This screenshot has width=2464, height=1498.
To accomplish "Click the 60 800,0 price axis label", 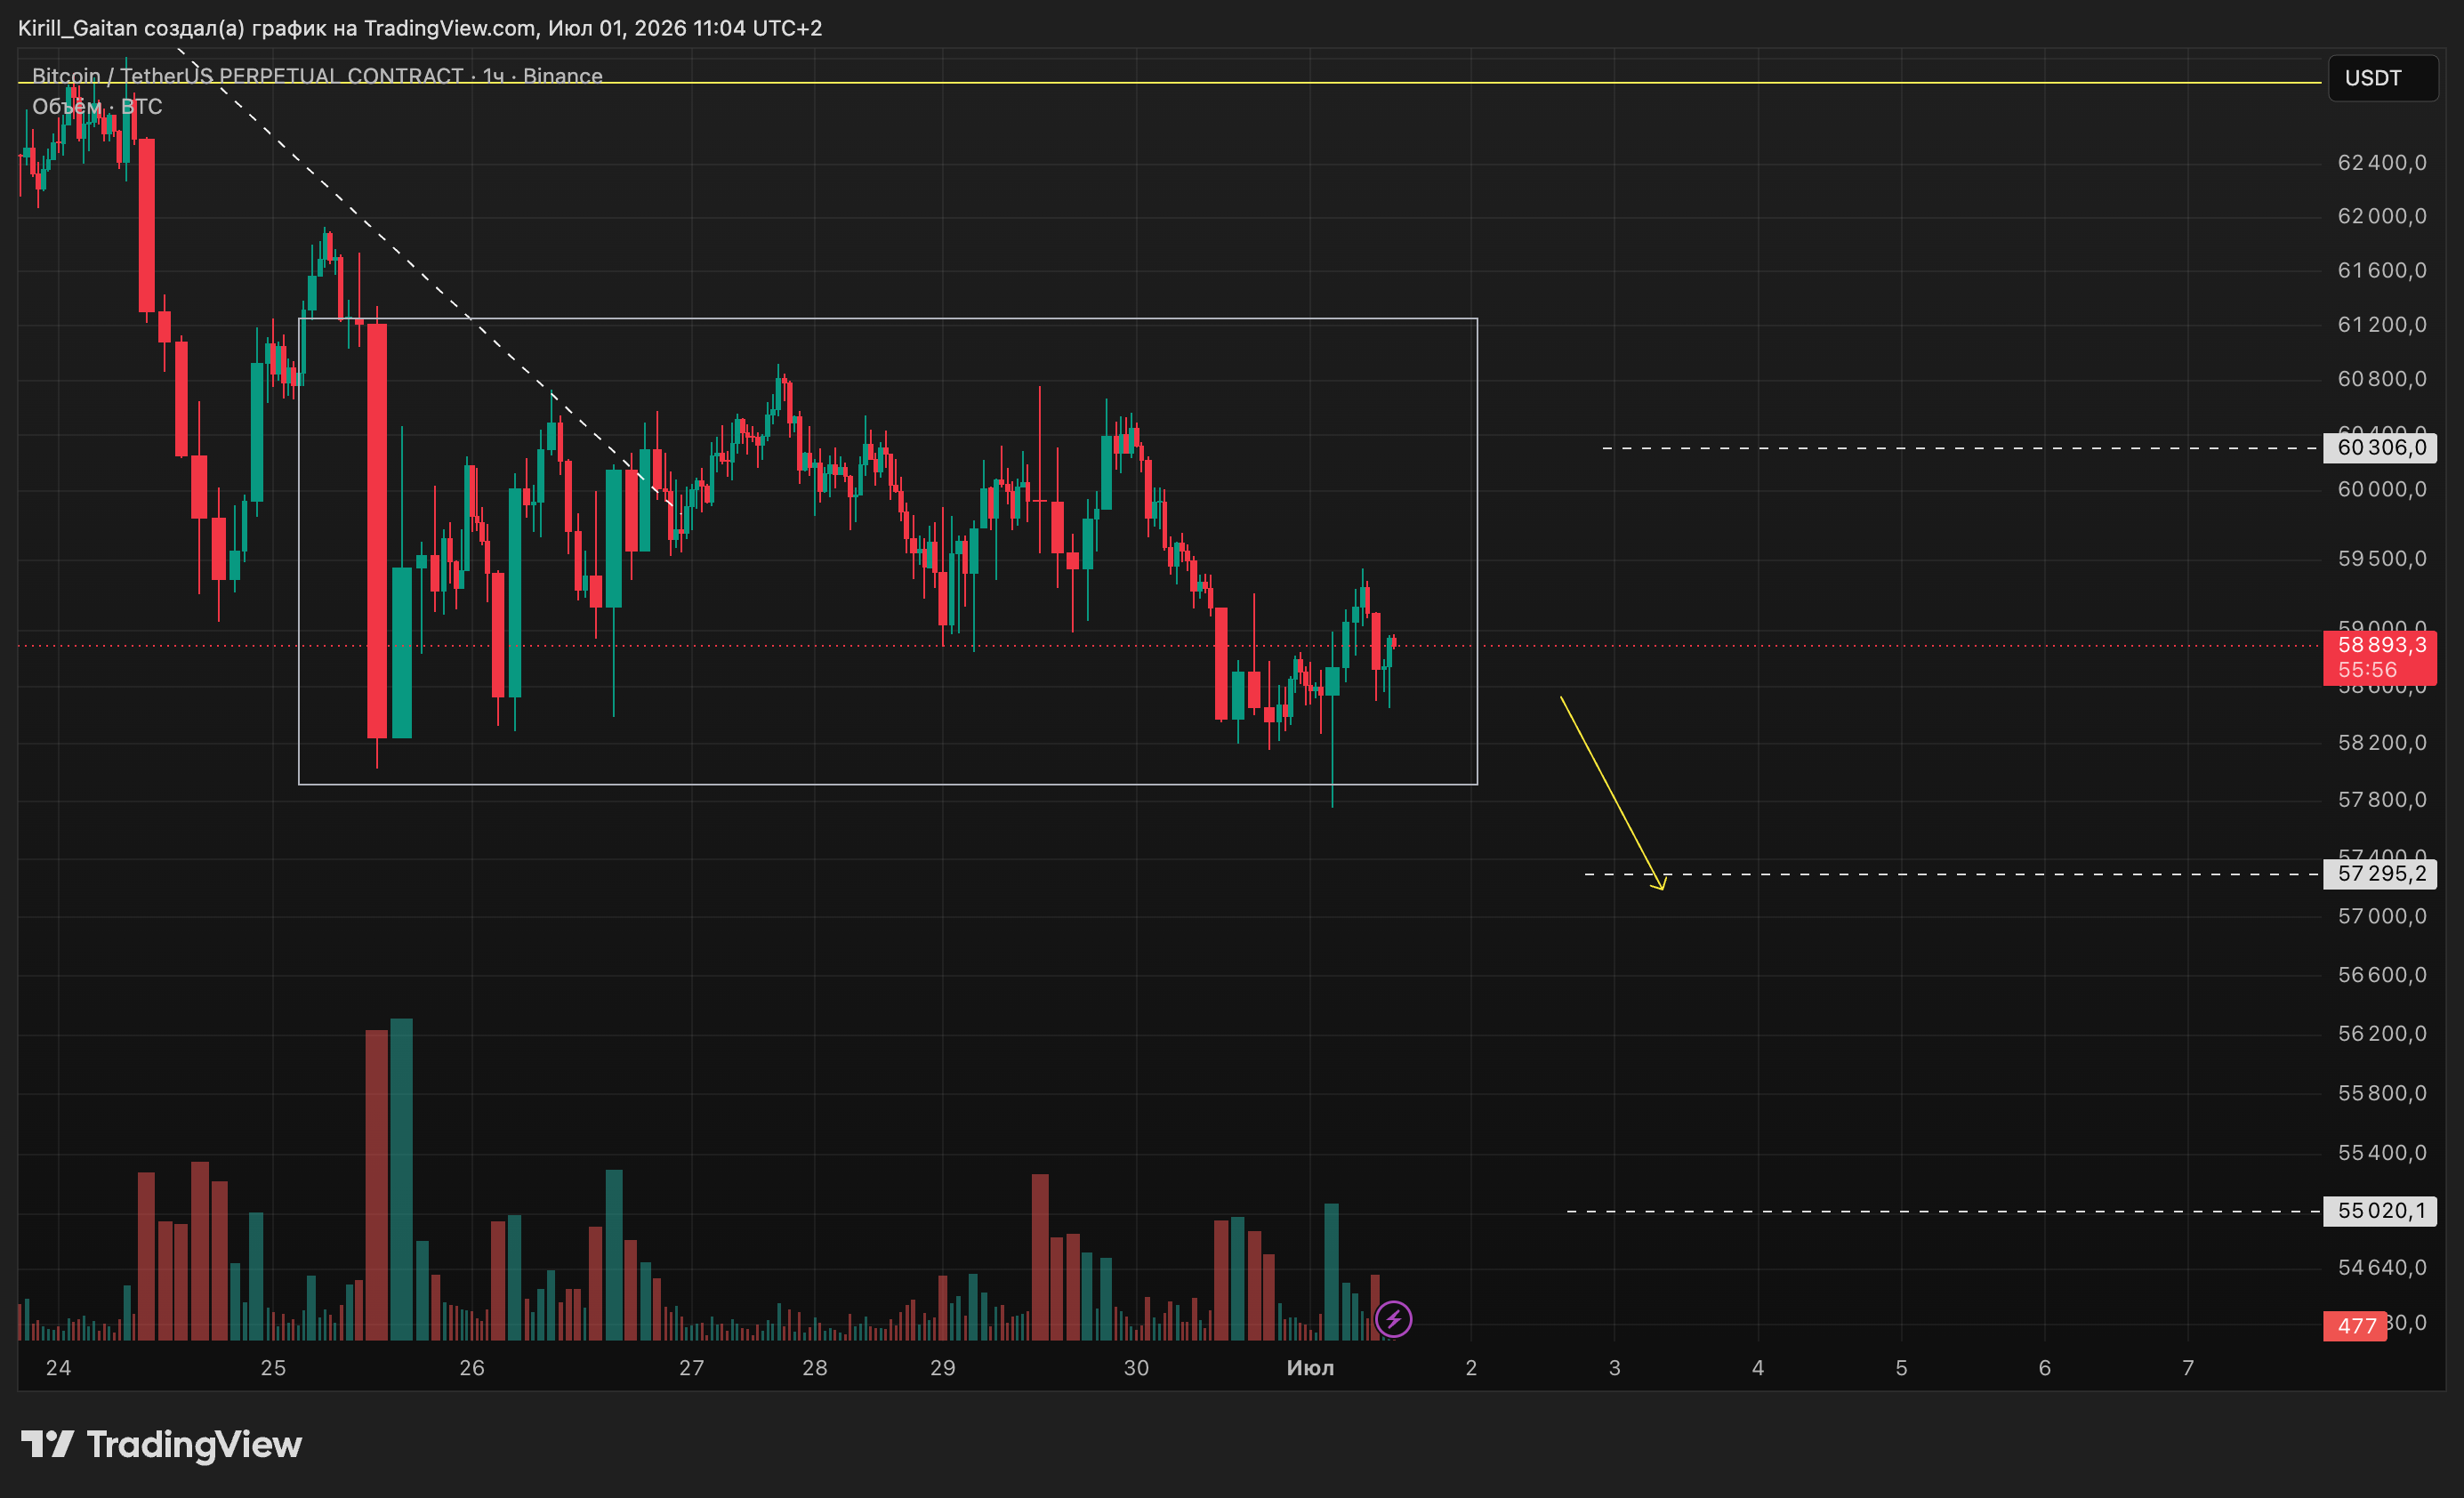I will click(2382, 379).
